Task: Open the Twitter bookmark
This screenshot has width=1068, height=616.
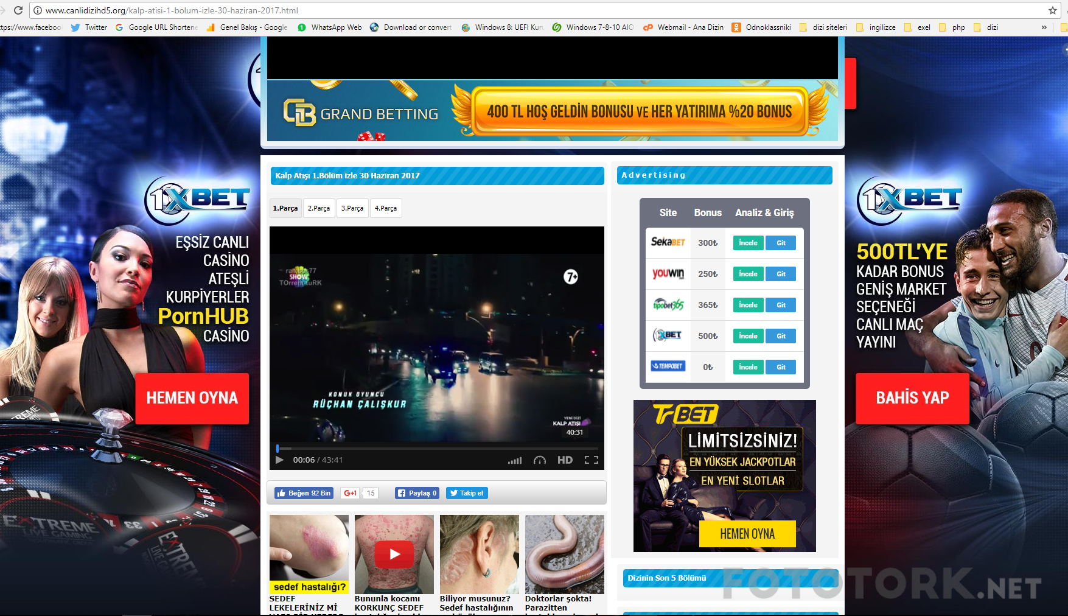Action: [89, 27]
